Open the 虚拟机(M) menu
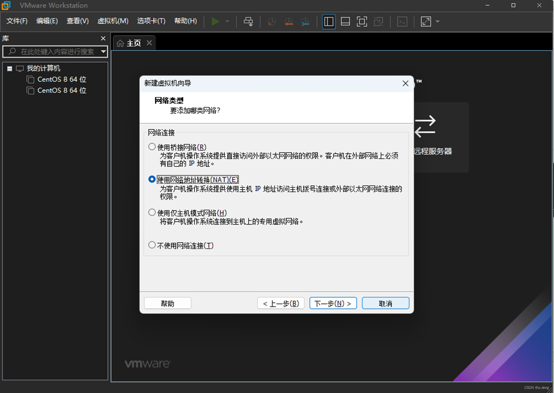 click(113, 21)
